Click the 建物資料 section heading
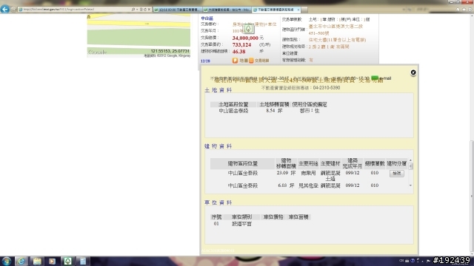The height and width of the screenshot is (266, 474). 218,146
